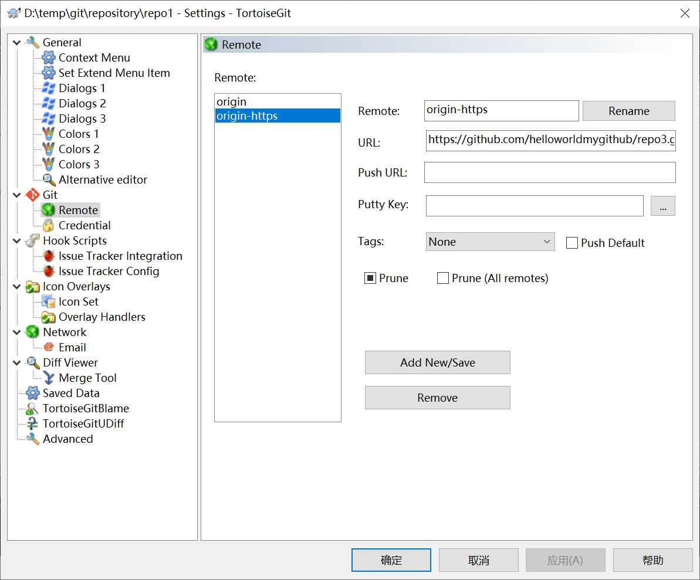Click the Colors 2 palette icon

48,149
